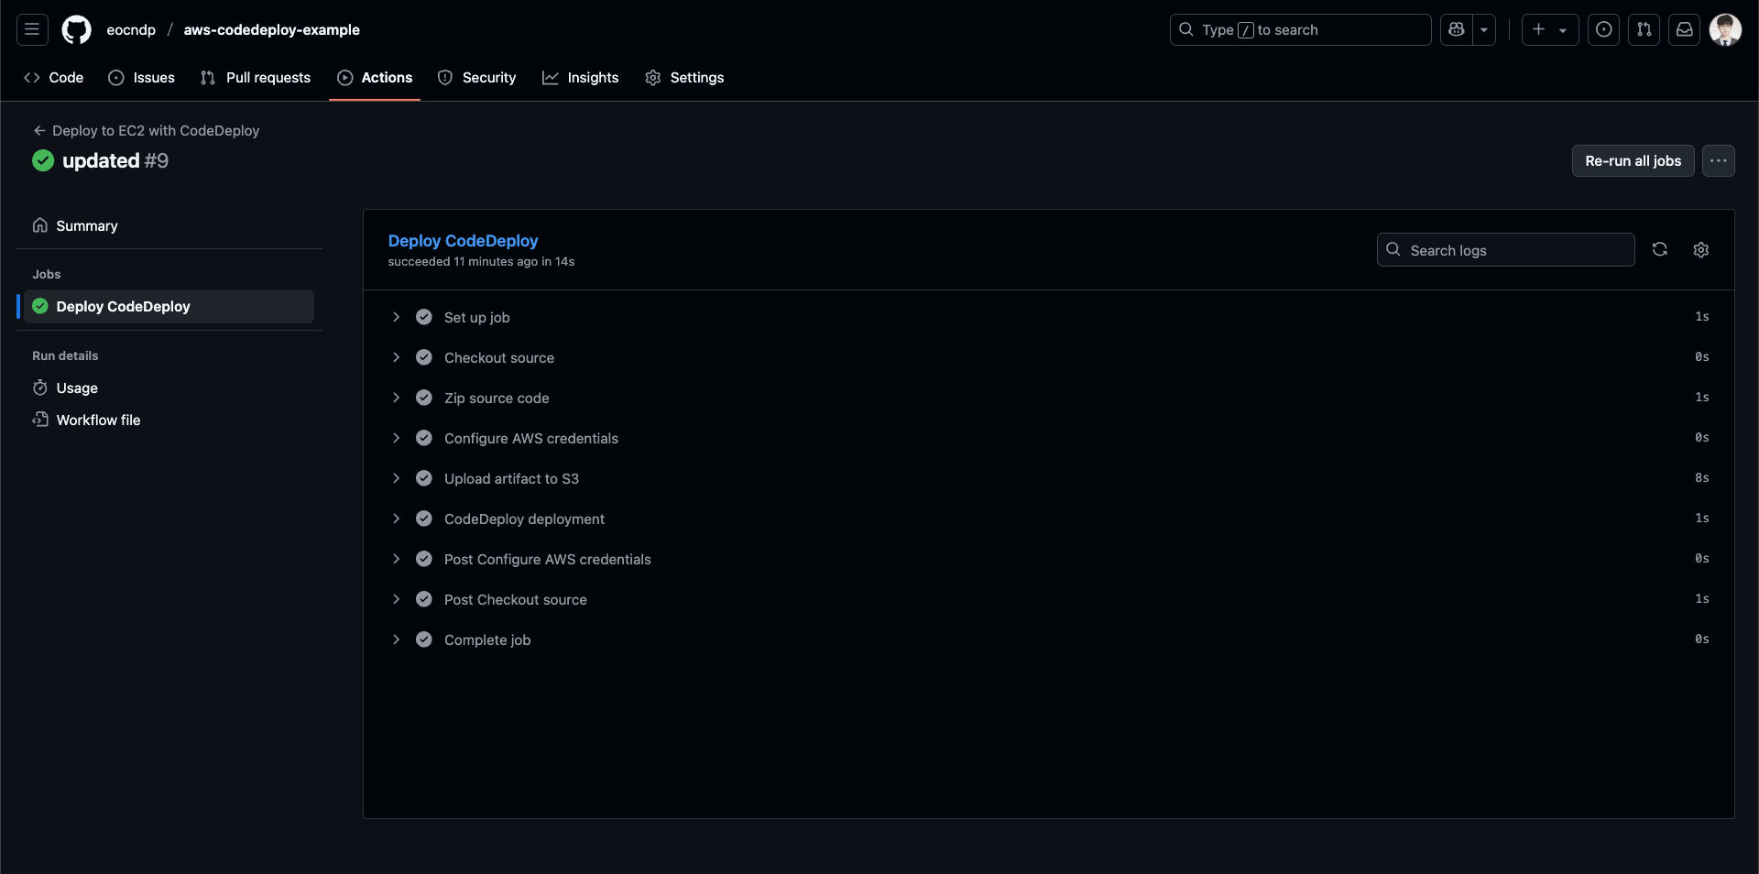
Task: Click the 8s duration of Upload artifact step
Action: coord(1702,478)
